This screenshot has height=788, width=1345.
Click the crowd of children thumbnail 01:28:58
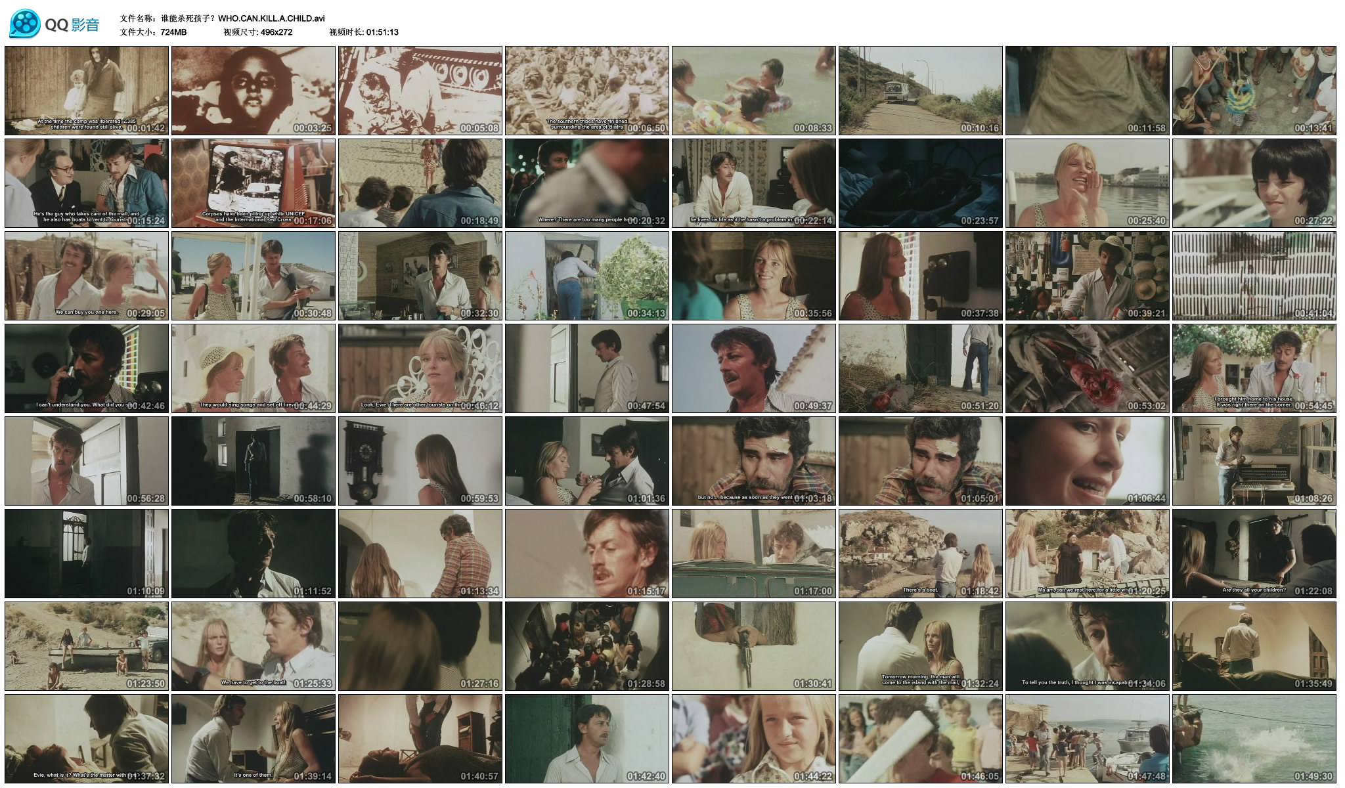[586, 646]
